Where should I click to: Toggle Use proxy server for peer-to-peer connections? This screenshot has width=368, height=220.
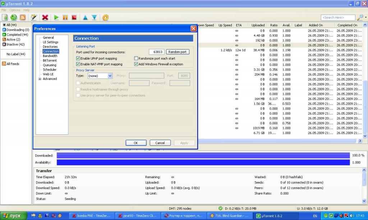[78, 96]
